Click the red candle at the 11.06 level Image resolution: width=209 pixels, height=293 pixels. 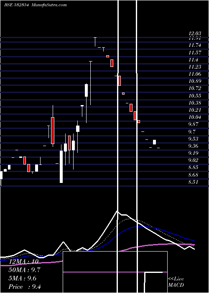pyautogui.click(x=120, y=81)
